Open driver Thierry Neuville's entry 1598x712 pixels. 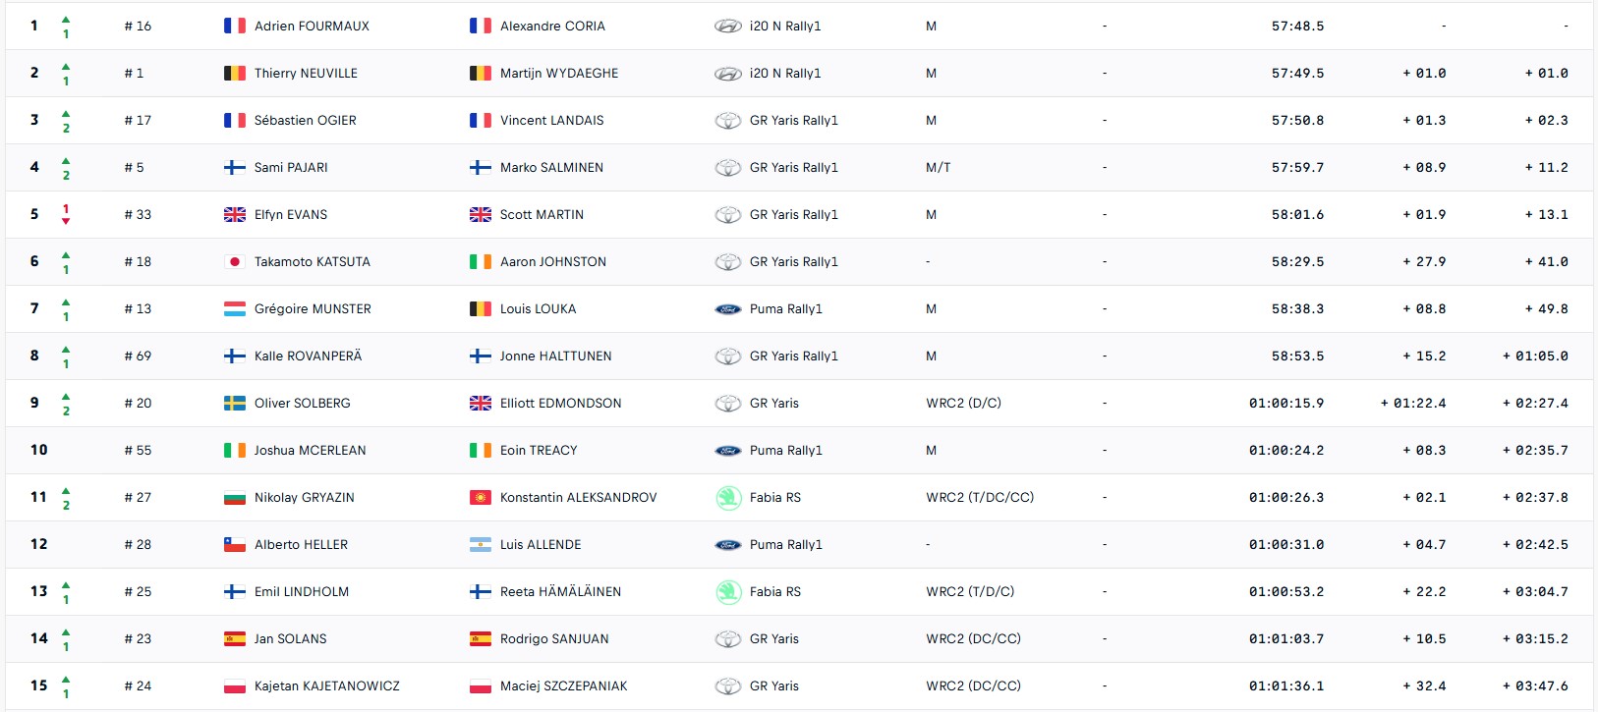point(306,74)
